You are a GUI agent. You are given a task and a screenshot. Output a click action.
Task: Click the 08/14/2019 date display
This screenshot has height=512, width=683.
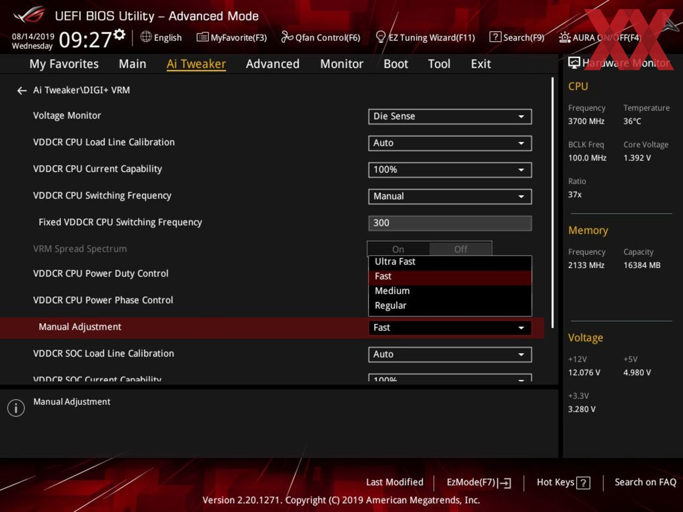(x=33, y=37)
